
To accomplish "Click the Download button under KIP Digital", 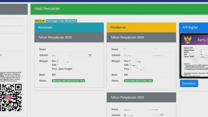I will [x=189, y=83].
